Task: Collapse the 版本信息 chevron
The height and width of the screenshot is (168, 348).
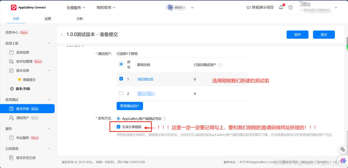Action: [x=49, y=70]
